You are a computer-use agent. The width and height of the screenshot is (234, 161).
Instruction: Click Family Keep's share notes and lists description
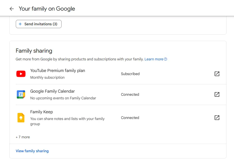[x=67, y=121]
